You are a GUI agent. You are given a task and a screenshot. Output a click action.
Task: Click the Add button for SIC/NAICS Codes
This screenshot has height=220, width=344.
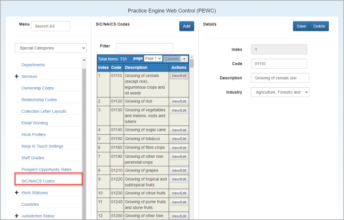click(x=186, y=26)
